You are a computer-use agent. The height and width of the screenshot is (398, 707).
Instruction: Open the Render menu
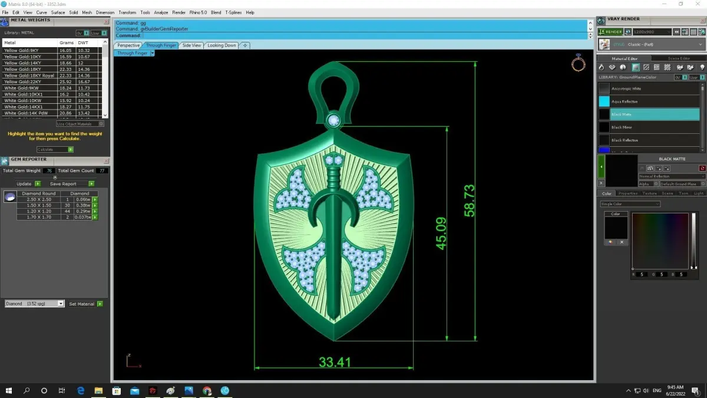pos(179,12)
